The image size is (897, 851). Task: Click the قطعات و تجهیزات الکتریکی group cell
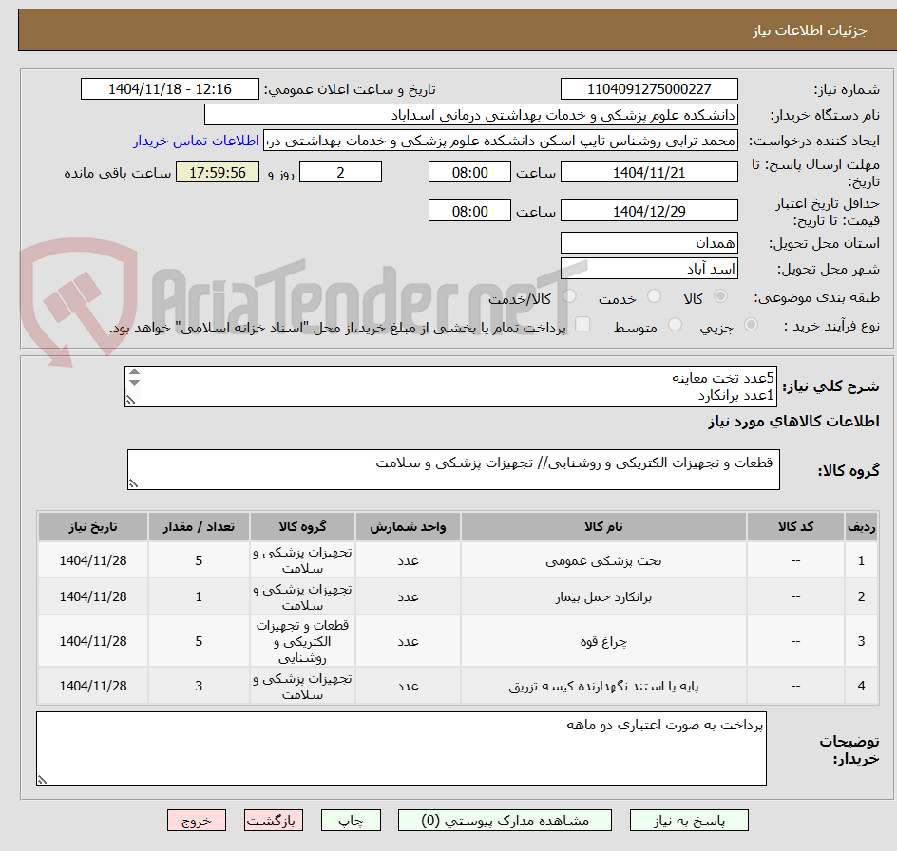[x=302, y=642]
